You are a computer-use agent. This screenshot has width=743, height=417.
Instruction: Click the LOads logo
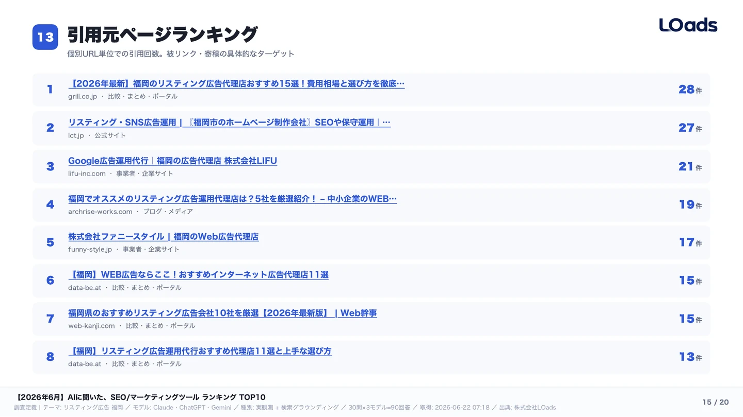[688, 25]
